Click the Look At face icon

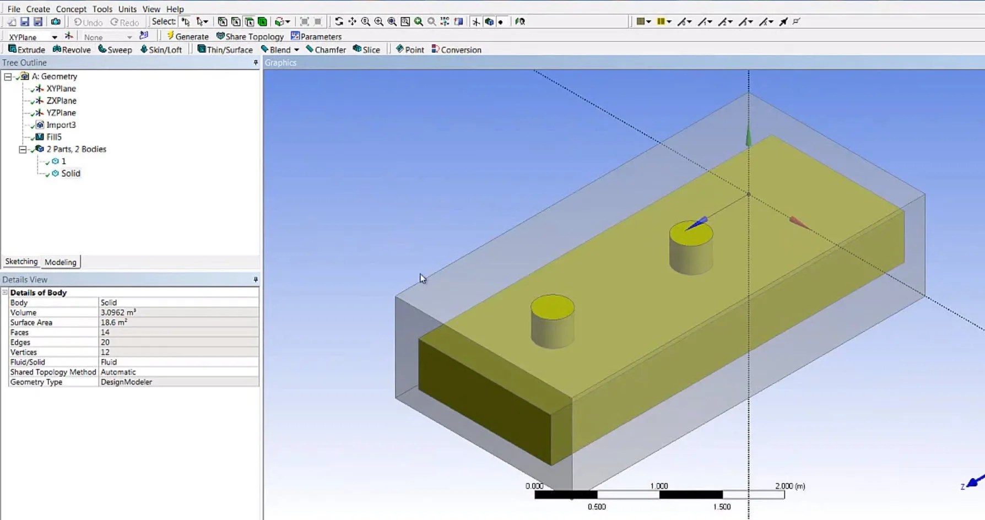[x=519, y=22]
